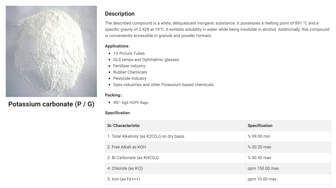Select the Free Alkali as KOH row

218,147
